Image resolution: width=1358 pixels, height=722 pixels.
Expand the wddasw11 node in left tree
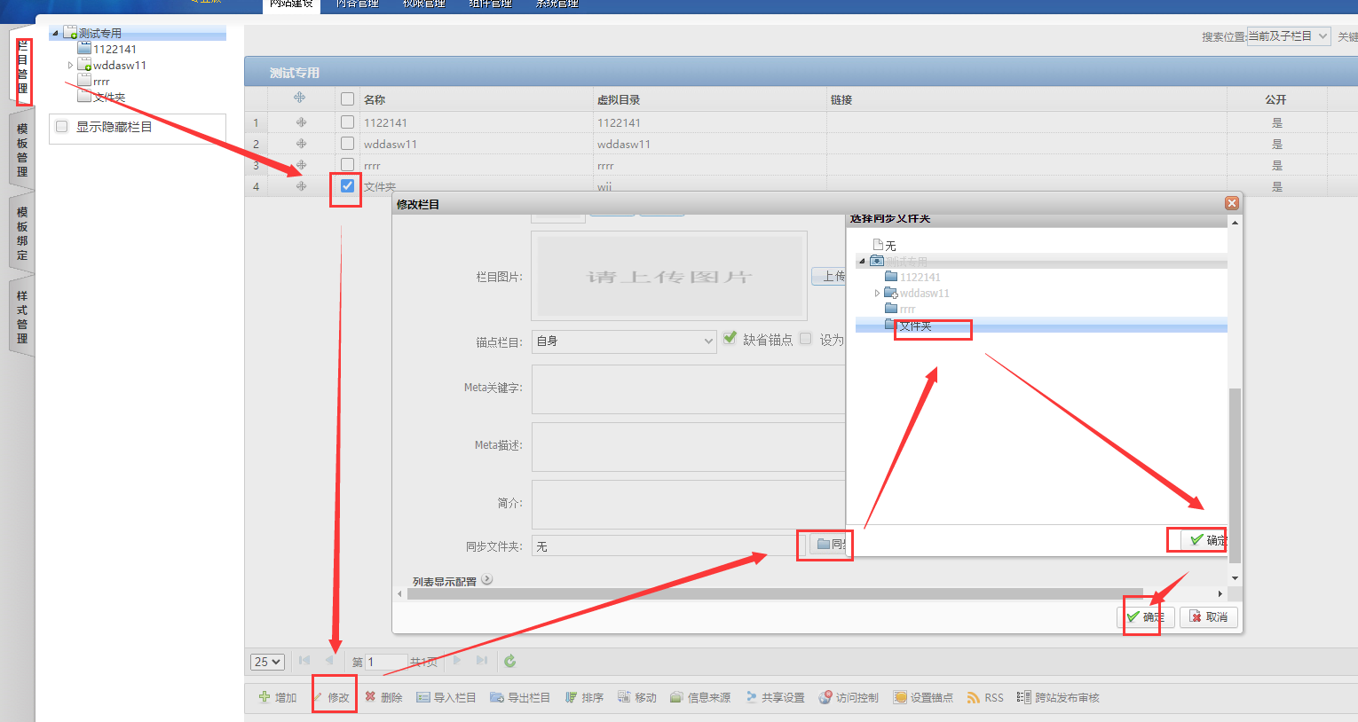click(x=71, y=66)
